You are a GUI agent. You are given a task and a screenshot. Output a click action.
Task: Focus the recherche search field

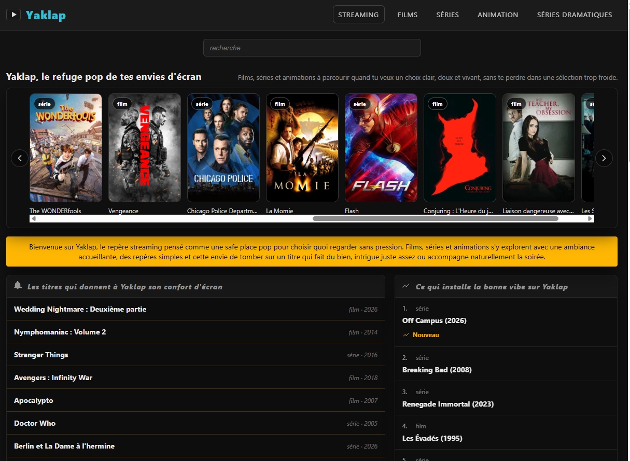click(x=312, y=48)
